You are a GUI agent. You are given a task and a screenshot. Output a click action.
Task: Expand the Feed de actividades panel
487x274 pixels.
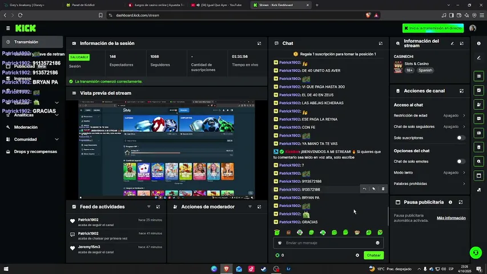tap(158, 207)
